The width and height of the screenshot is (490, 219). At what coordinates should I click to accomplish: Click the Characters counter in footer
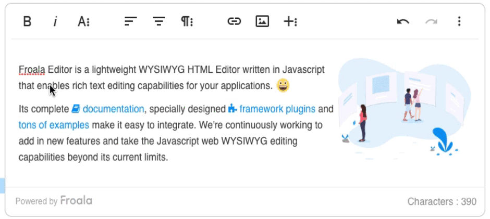pos(442,201)
